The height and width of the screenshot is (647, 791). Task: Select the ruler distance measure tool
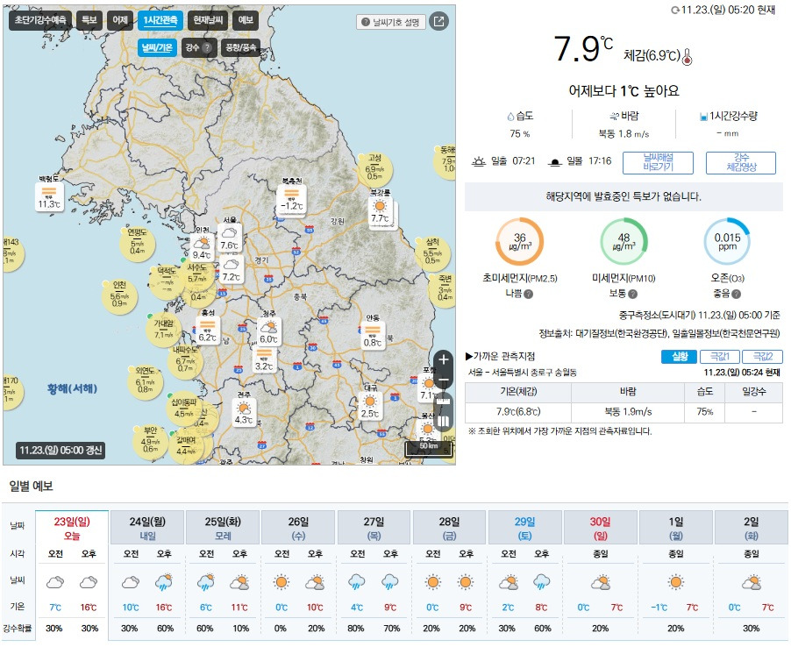444,401
